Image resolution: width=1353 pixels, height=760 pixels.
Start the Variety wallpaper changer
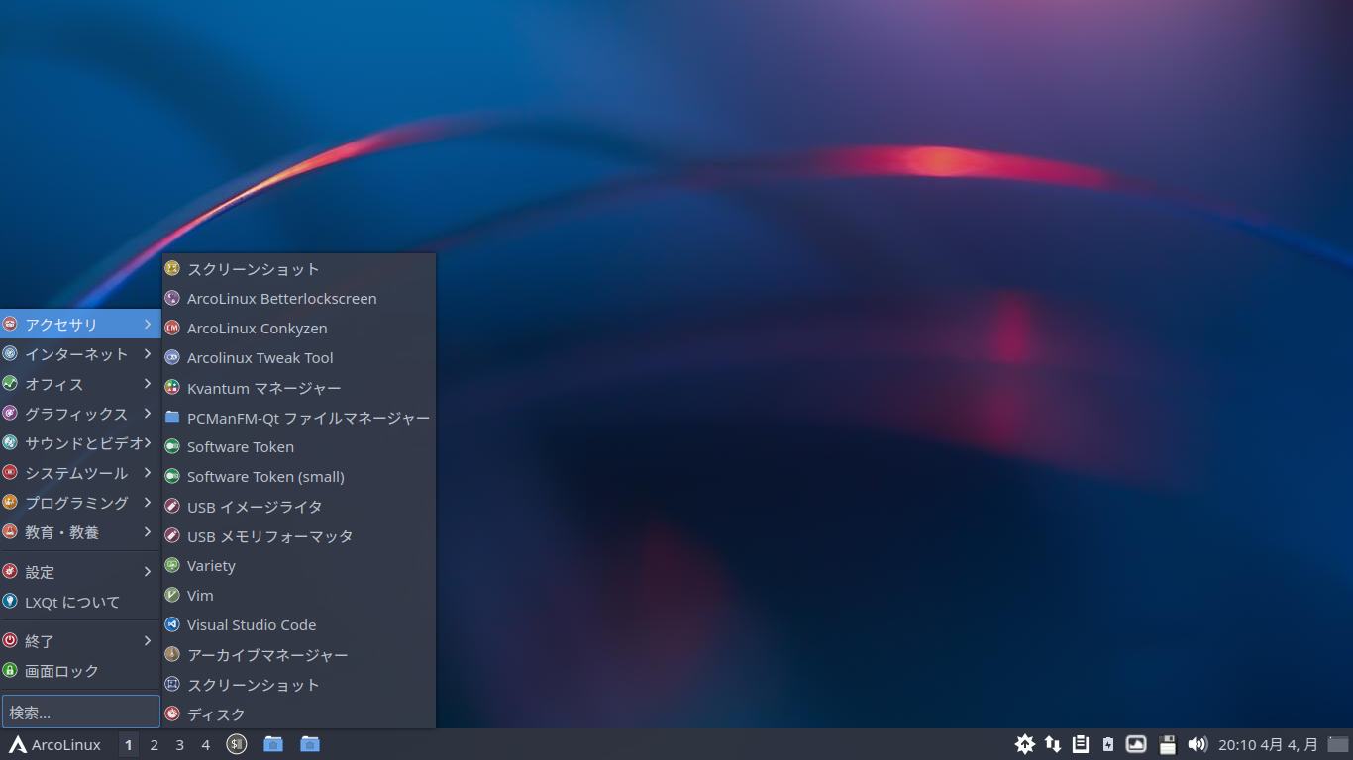pyautogui.click(x=298, y=565)
